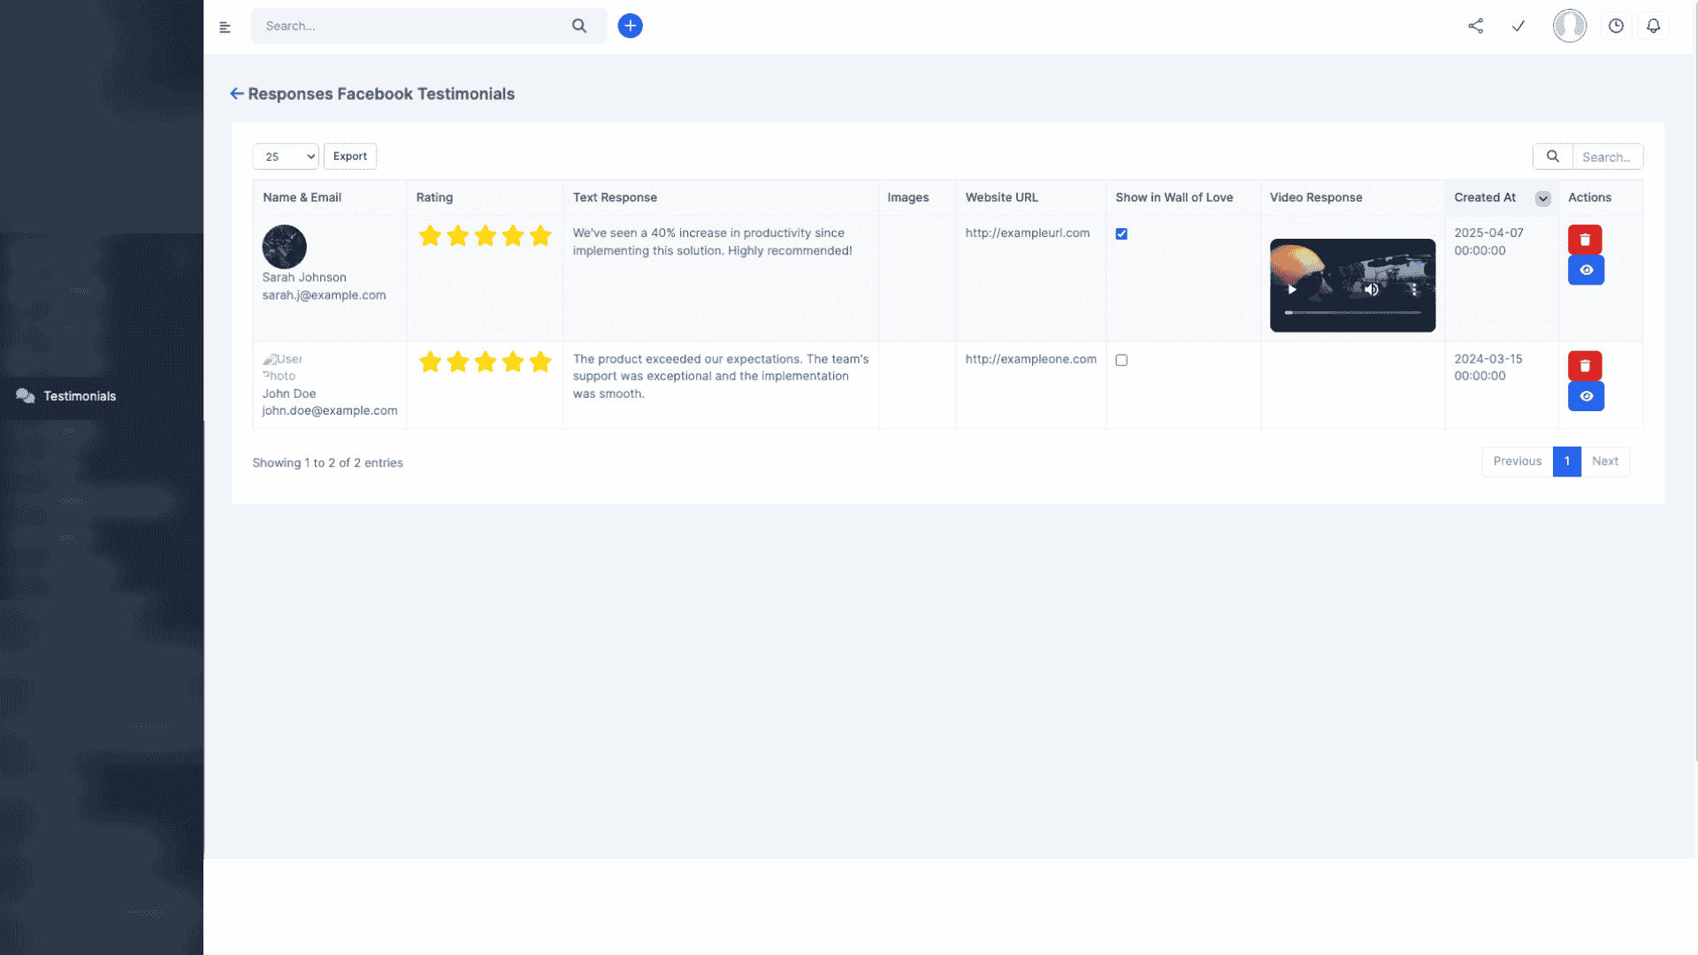Open the share icon in header
Image resolution: width=1698 pixels, height=955 pixels.
click(1475, 26)
